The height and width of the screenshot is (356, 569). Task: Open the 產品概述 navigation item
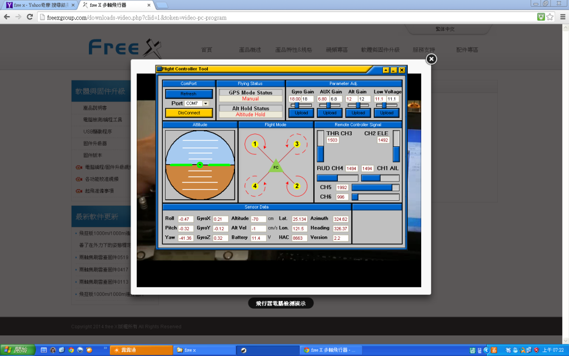(x=250, y=50)
